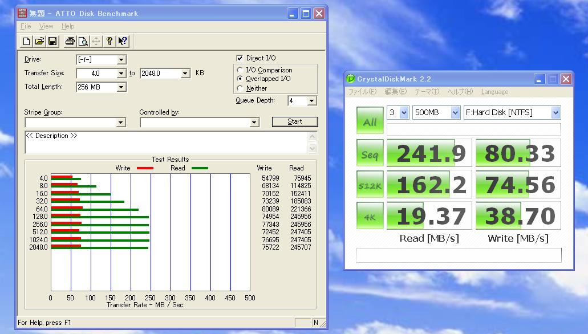Click the 512K read result 162.2
This screenshot has height=334, width=588.
pyautogui.click(x=429, y=185)
